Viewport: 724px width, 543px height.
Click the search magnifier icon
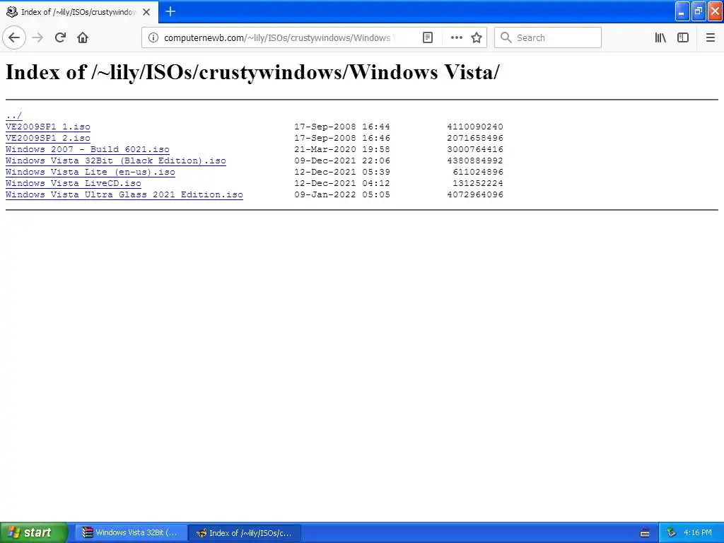click(506, 37)
